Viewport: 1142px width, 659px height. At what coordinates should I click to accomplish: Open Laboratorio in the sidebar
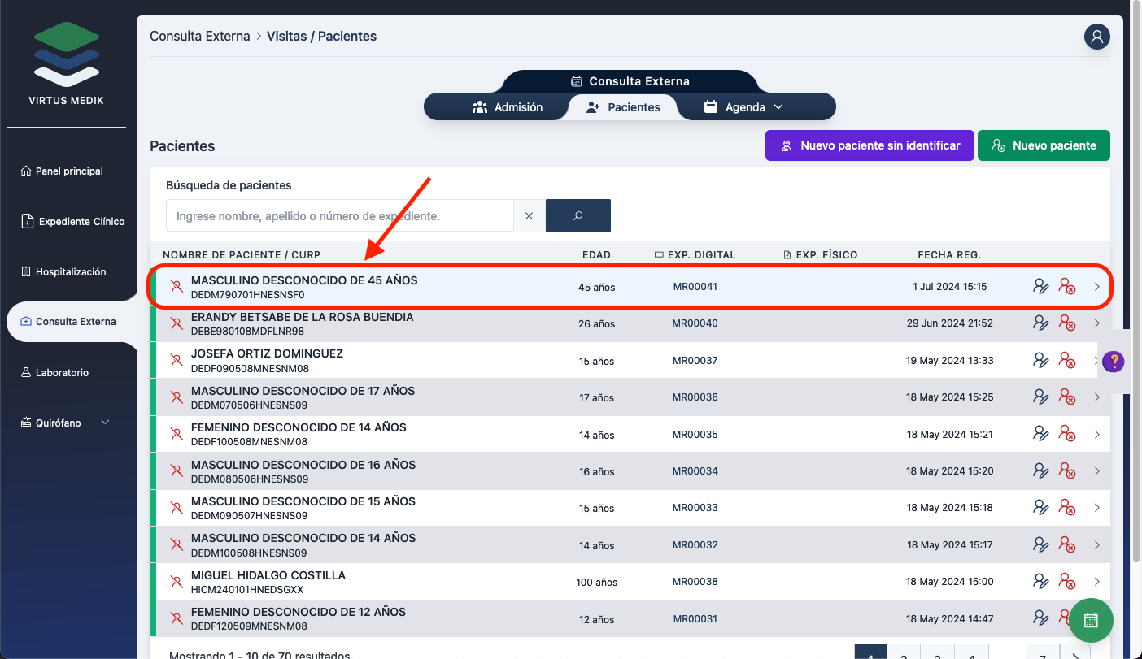(x=62, y=372)
